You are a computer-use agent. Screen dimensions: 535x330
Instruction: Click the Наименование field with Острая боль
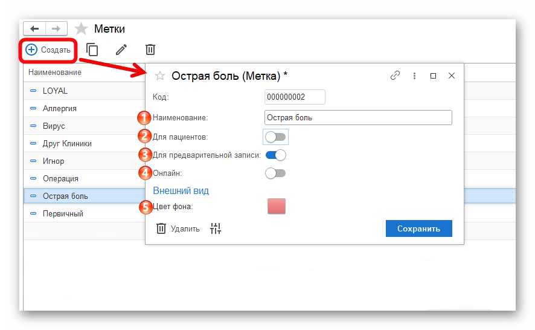[x=358, y=117]
